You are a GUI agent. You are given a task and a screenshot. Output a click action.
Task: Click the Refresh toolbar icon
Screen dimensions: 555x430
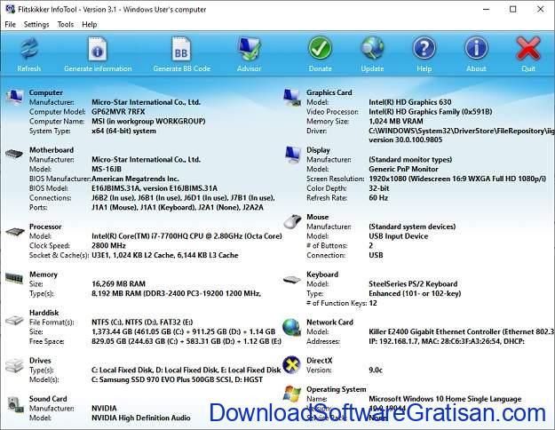[29, 49]
